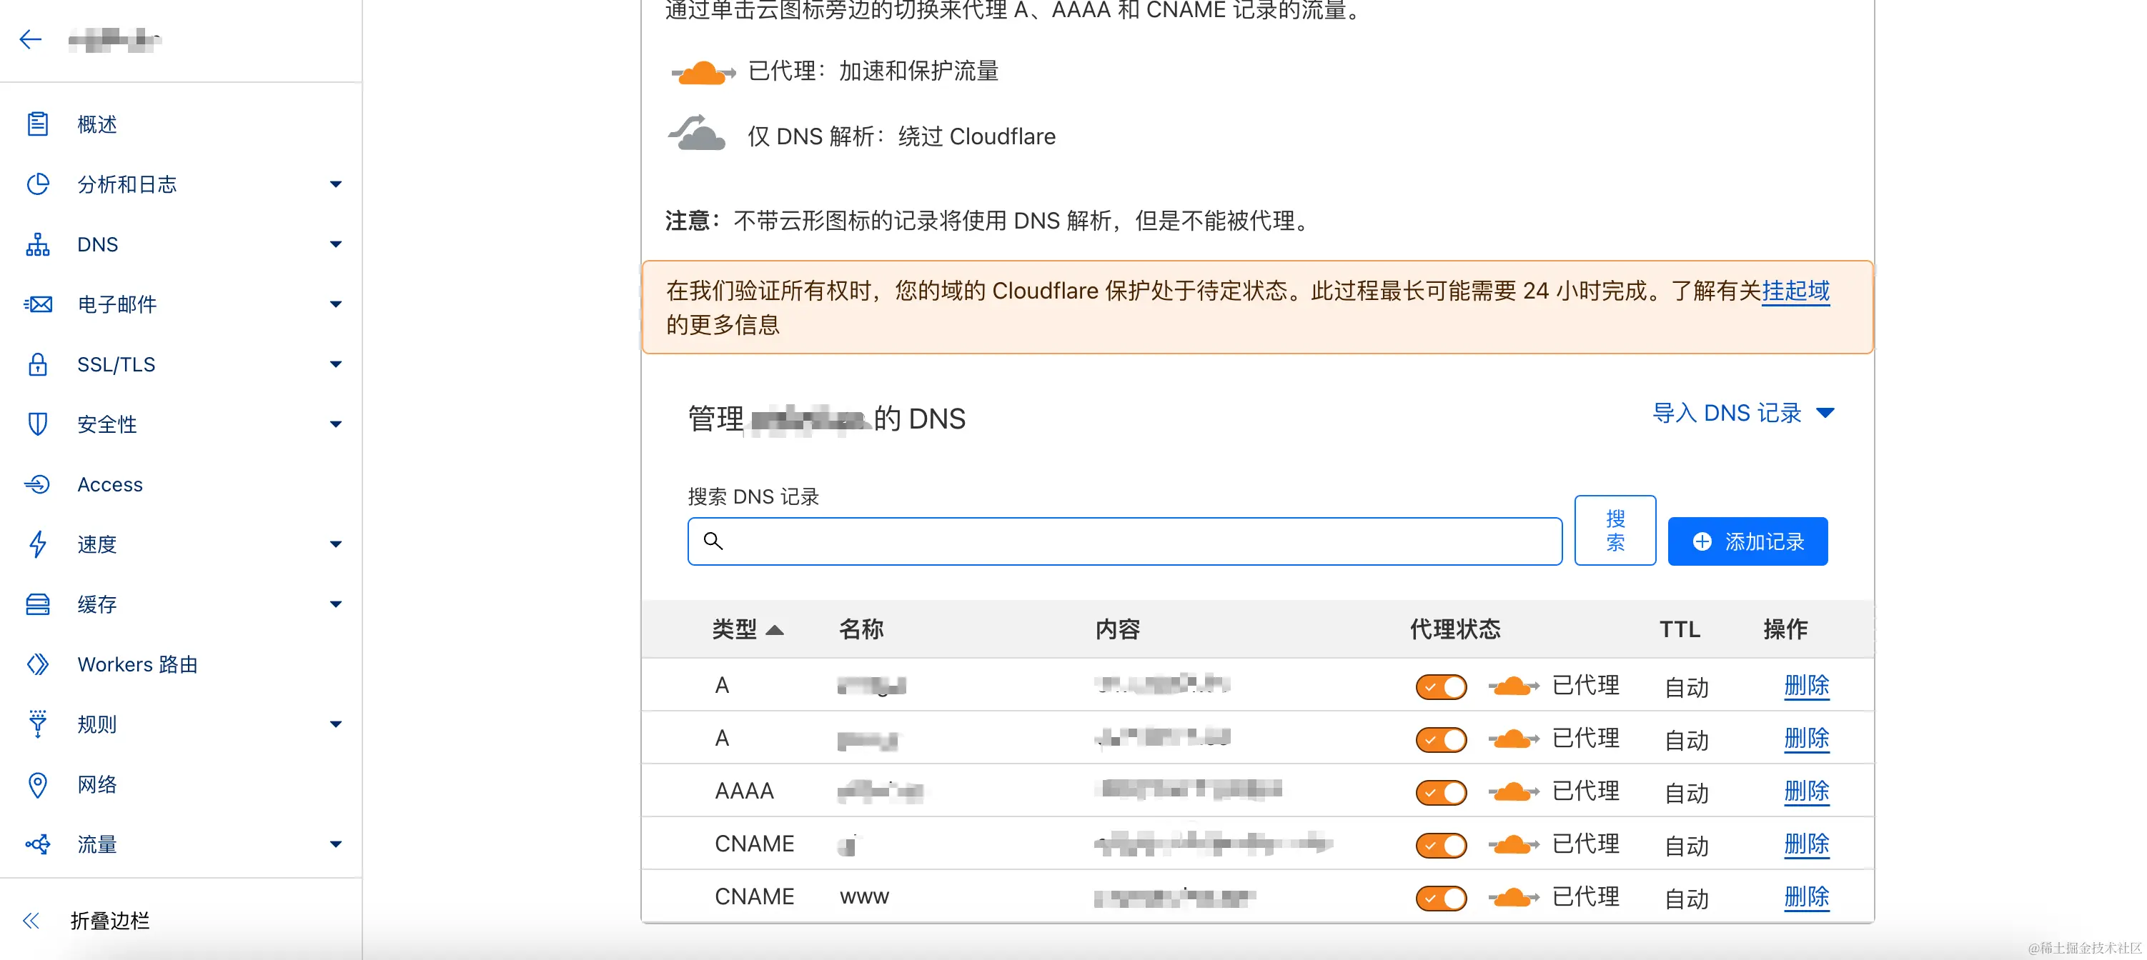Toggle proxy switch for www CNAME record
Image resolution: width=2147 pixels, height=960 pixels.
(1440, 898)
